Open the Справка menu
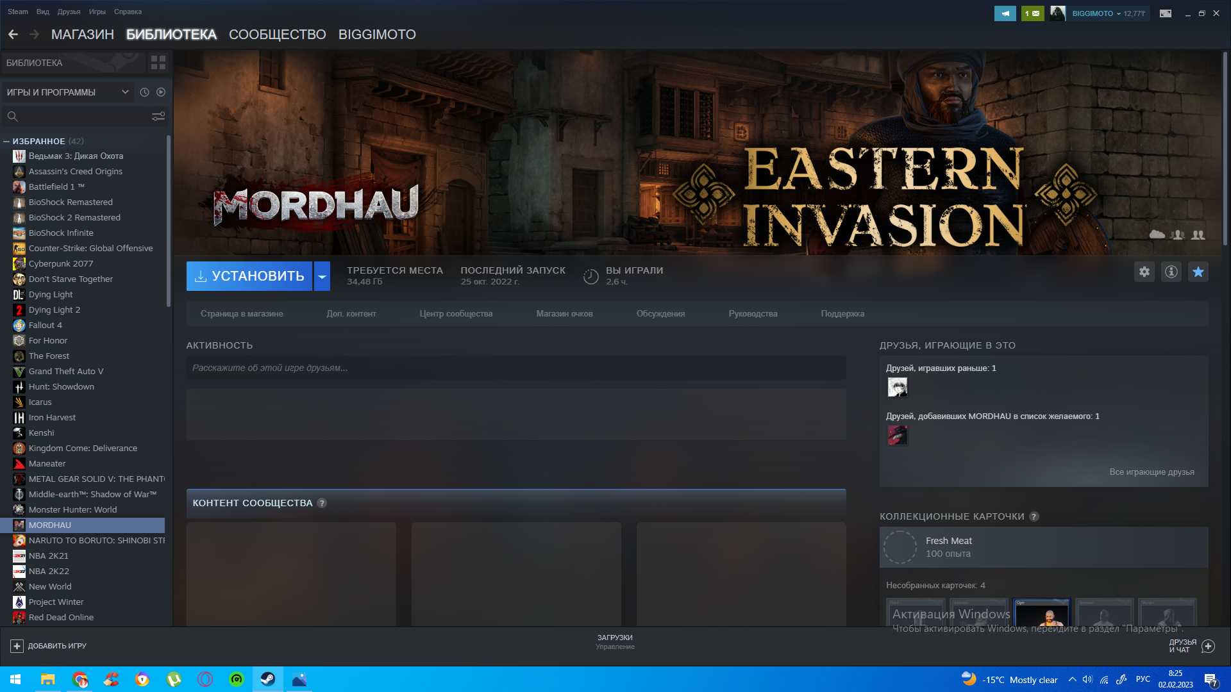Image resolution: width=1231 pixels, height=692 pixels. click(x=128, y=12)
